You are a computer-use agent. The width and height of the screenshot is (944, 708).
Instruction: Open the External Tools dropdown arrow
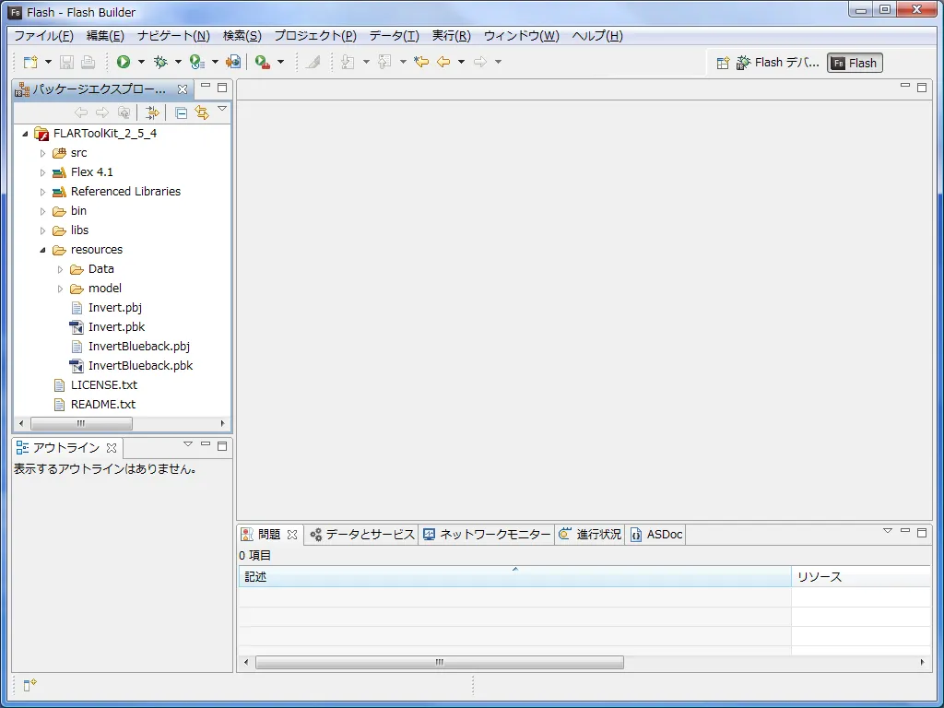pos(280,62)
